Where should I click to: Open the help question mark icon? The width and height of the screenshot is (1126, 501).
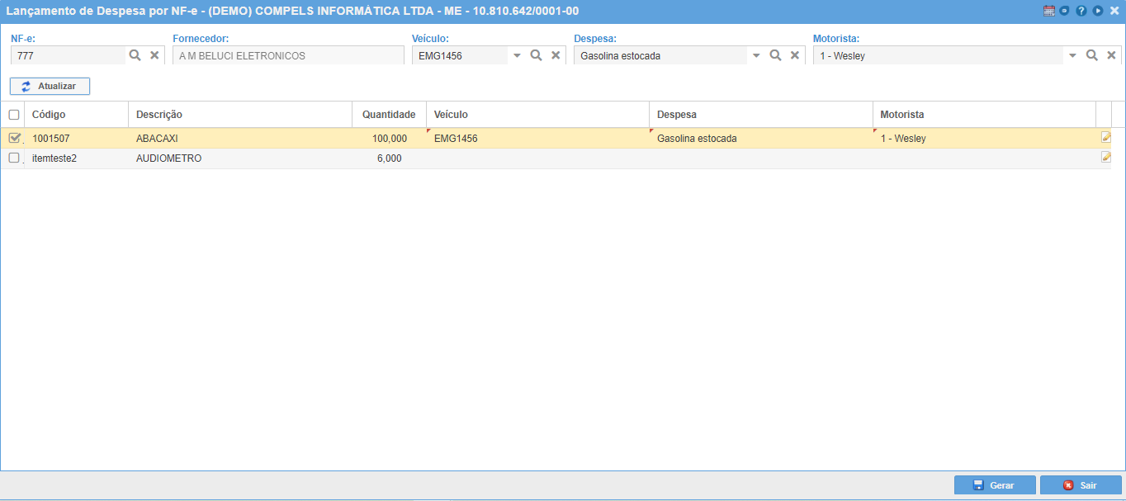pyautogui.click(x=1081, y=11)
